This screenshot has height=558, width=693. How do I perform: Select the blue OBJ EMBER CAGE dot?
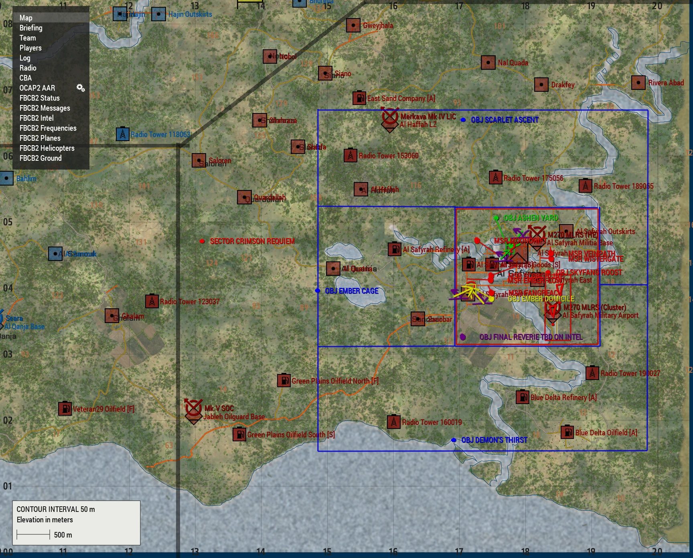click(x=318, y=291)
